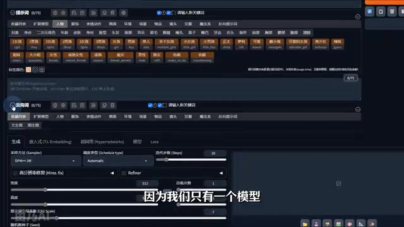The height and width of the screenshot is (227, 404).
Task: Adjust the CFG Scale slider
Action: (119, 218)
